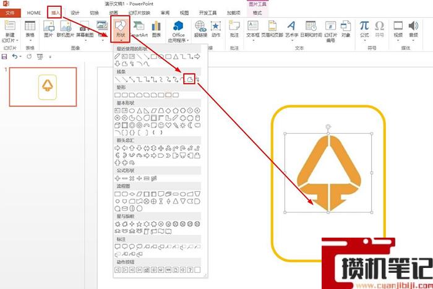The image size is (433, 289).
Task: Click the start slideshow icon in quick access toolbar
Action: click(40, 57)
